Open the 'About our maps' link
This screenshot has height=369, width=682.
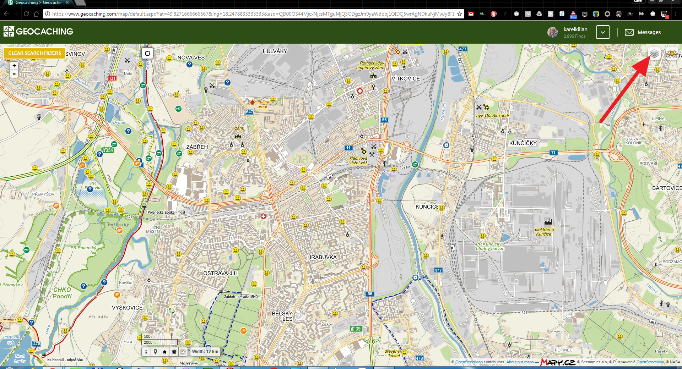520,362
